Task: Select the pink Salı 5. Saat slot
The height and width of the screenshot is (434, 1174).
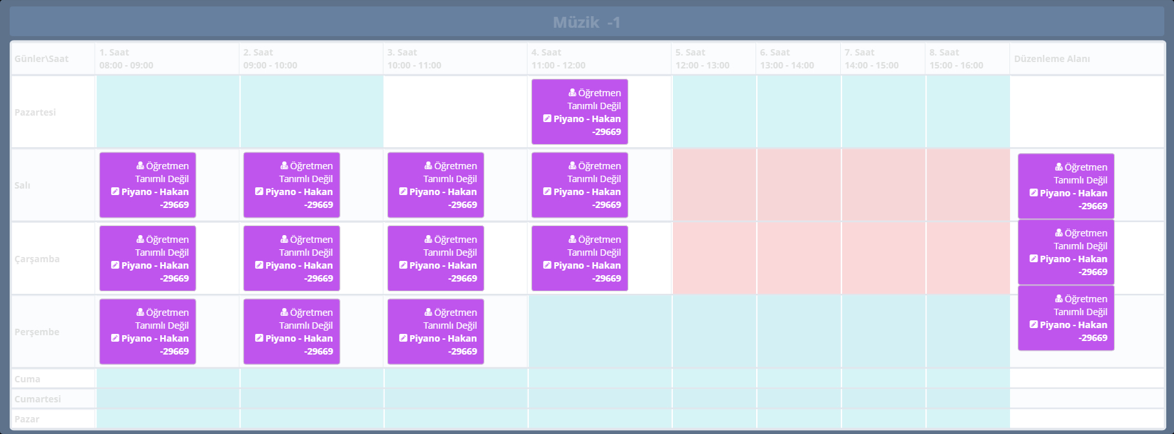Action: pyautogui.click(x=714, y=185)
